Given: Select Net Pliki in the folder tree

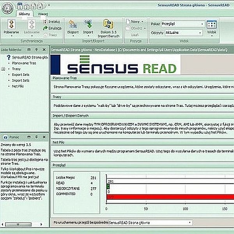Looking at the screenshot, I should tap(18, 86).
